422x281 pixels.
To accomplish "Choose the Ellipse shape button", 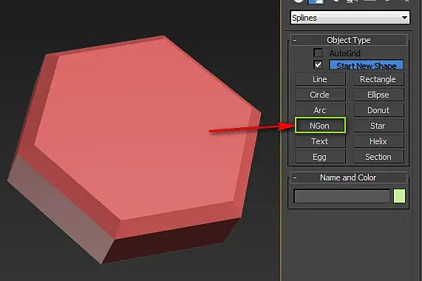I will (x=378, y=95).
